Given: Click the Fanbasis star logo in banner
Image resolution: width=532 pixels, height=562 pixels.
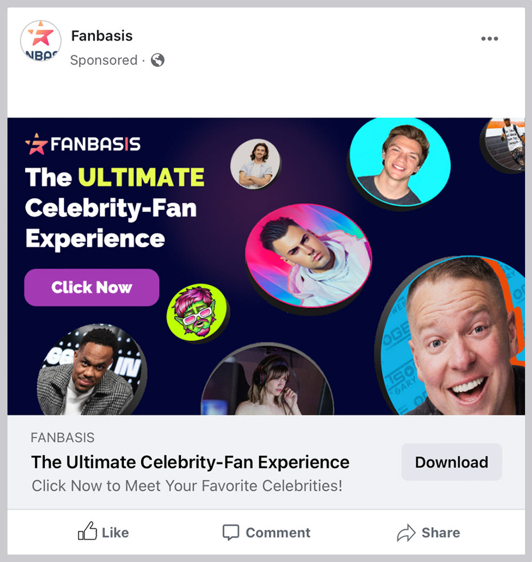Looking at the screenshot, I should [x=36, y=143].
